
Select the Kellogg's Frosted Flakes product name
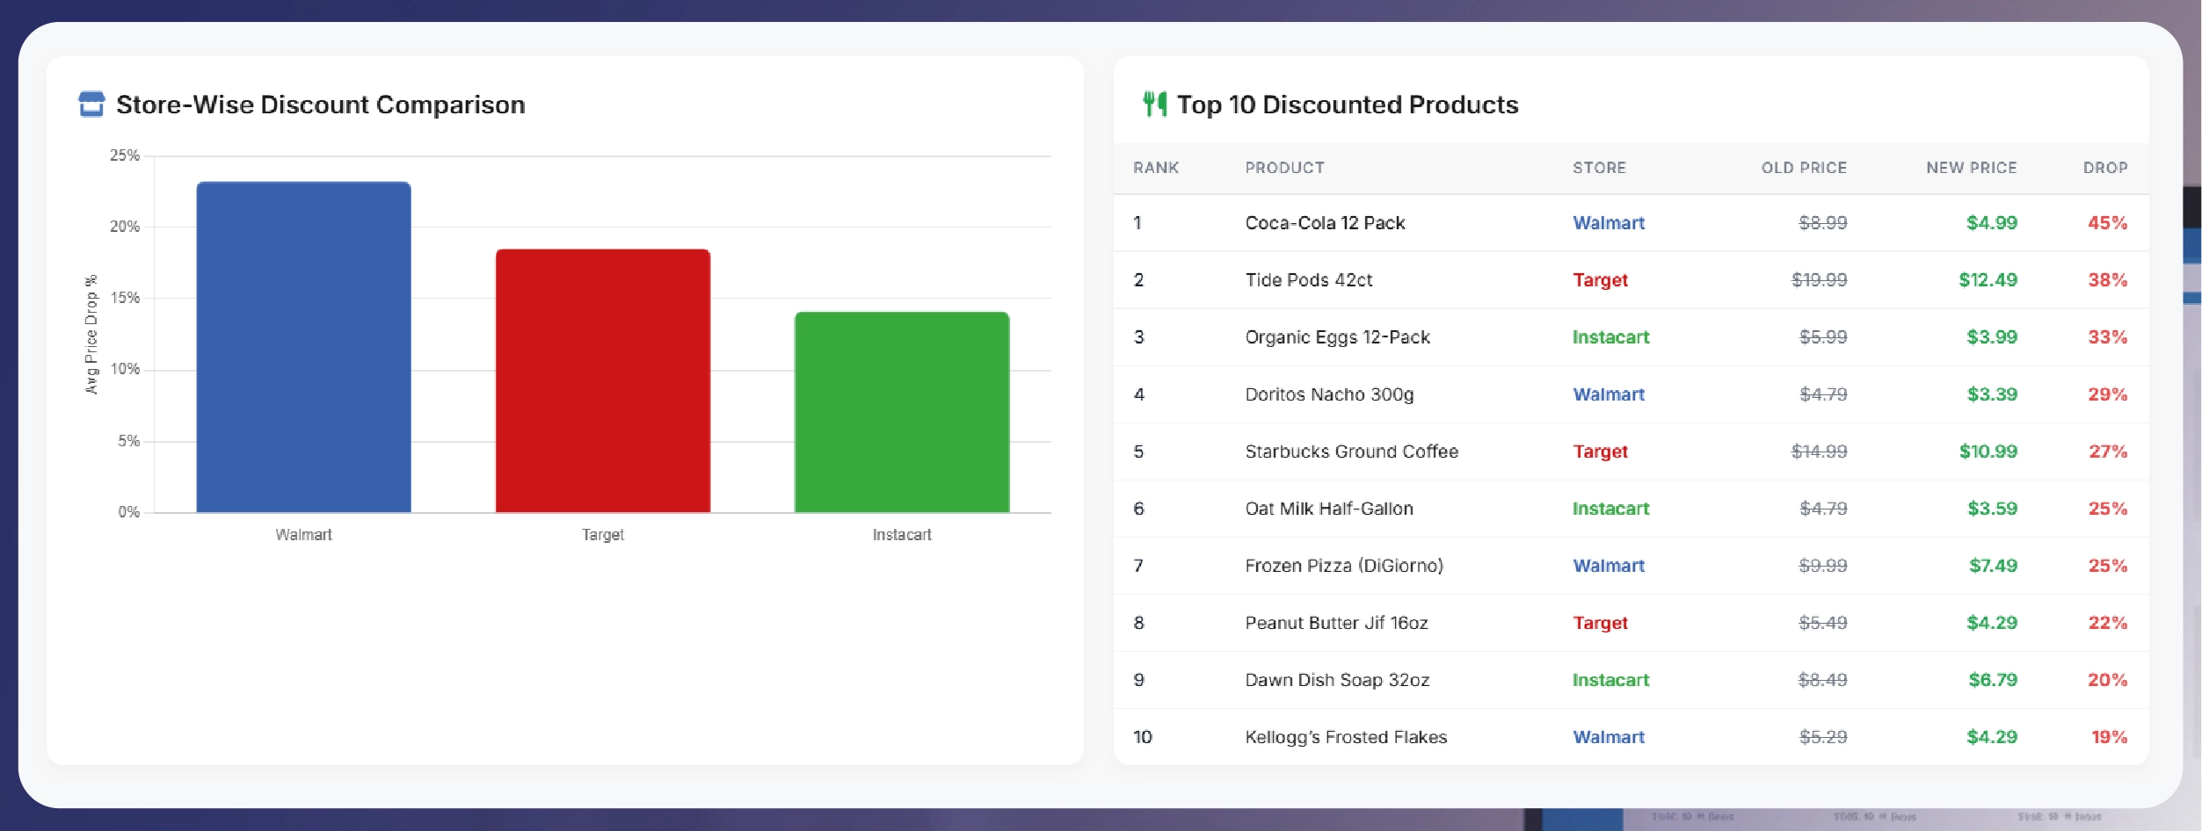[1345, 737]
